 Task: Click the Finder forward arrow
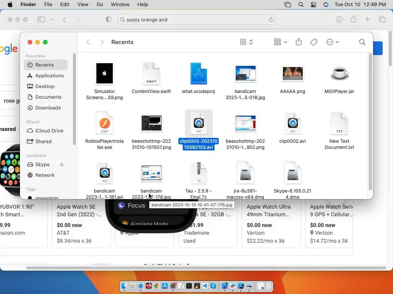pyautogui.click(x=102, y=42)
